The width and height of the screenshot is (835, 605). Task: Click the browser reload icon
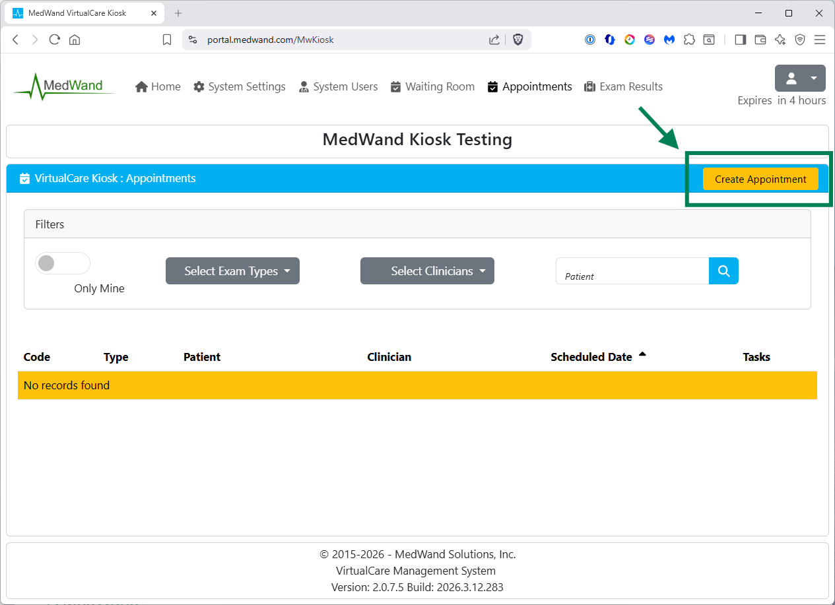pyautogui.click(x=55, y=40)
